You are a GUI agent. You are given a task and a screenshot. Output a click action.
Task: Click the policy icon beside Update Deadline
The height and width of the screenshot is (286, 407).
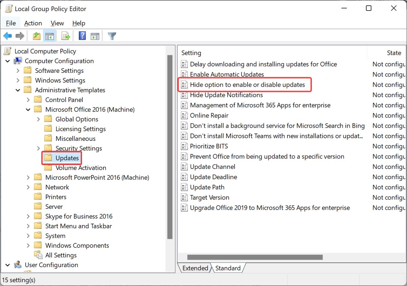pyautogui.click(x=184, y=177)
